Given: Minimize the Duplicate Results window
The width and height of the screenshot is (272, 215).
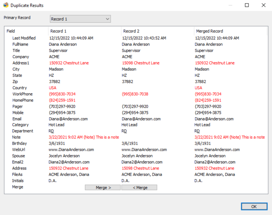Looking at the screenshot, I should coord(230,5).
